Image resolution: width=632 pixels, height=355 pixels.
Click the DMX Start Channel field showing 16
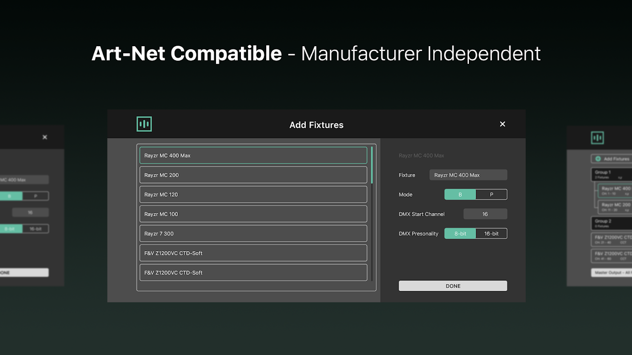[485, 214]
